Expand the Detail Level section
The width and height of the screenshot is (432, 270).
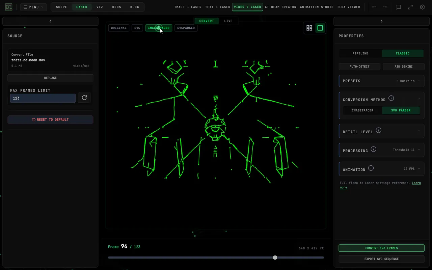pos(382,131)
